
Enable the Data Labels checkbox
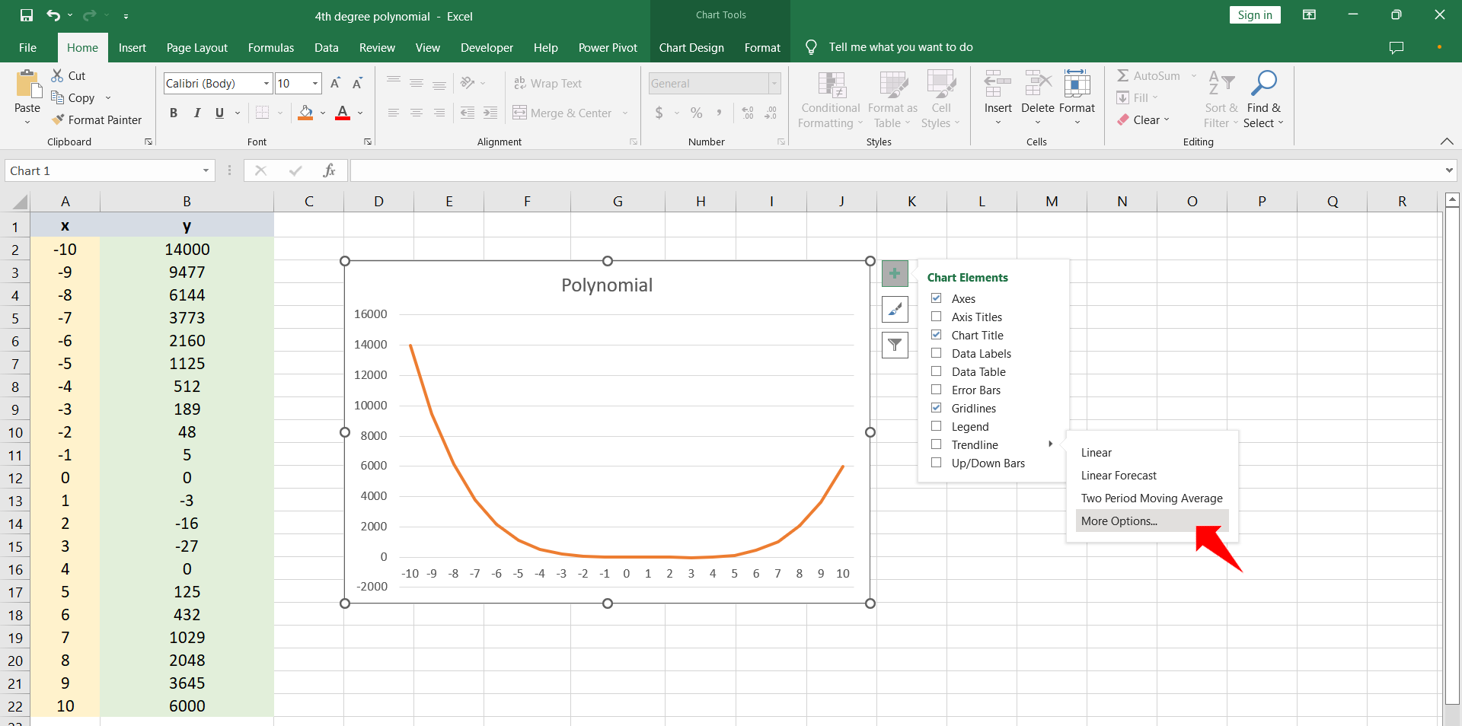[x=937, y=353]
